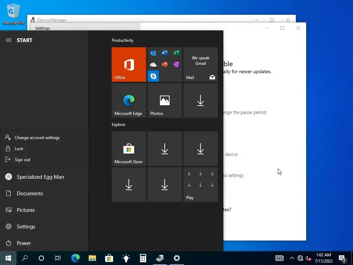Launch PowerPoint from the Office apps tile
The image size is (353, 265).
click(164, 65)
